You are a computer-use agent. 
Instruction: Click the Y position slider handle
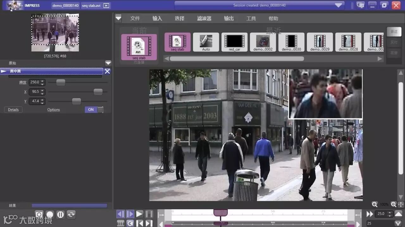click(x=77, y=101)
